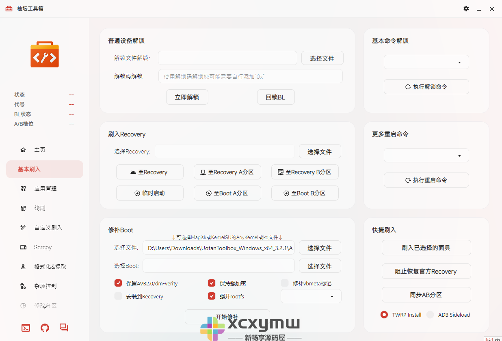Open 应用管理 app management section

[x=45, y=188]
